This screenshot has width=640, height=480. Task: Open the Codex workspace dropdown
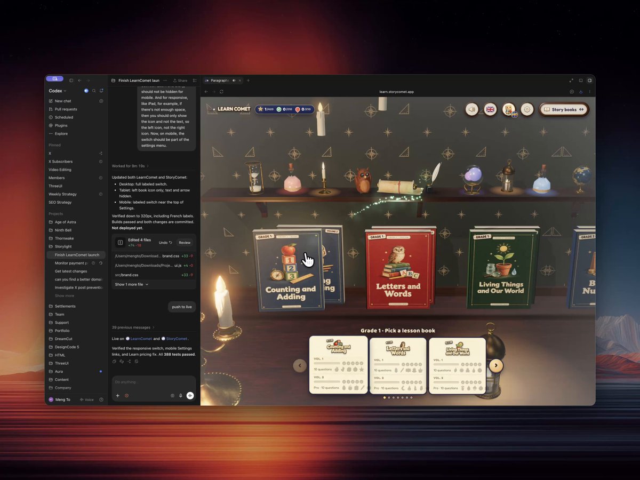point(58,91)
